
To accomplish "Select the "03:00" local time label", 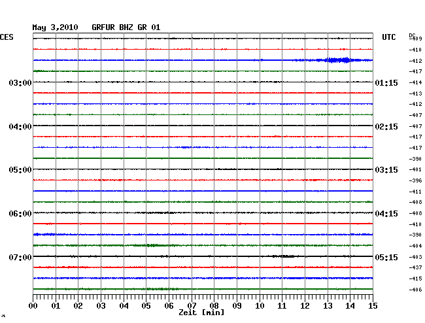I will click(x=20, y=82).
